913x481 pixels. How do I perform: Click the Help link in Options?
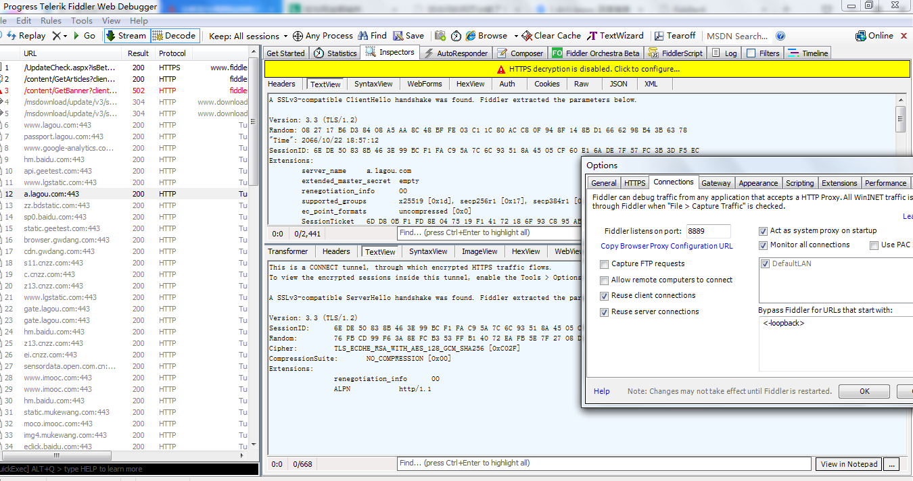[x=601, y=391]
